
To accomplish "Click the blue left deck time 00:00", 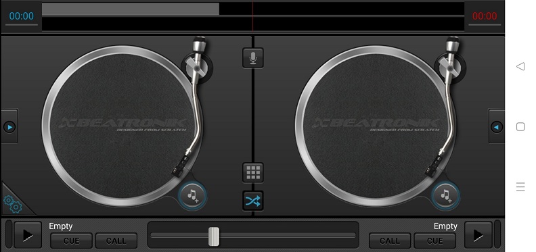I will tap(22, 16).
